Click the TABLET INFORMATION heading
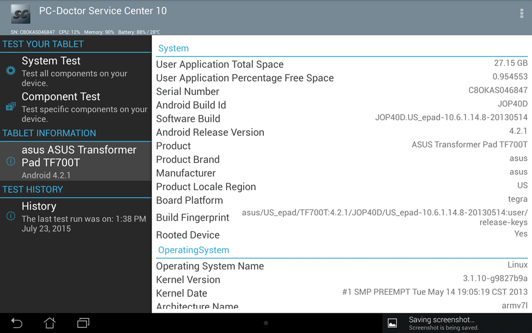 [x=49, y=133]
